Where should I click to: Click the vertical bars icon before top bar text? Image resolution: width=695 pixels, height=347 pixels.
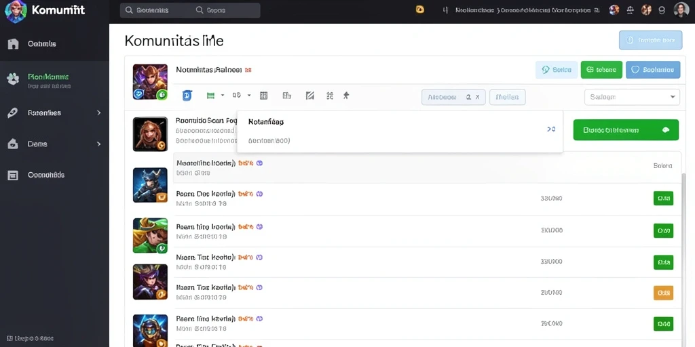pos(445,10)
